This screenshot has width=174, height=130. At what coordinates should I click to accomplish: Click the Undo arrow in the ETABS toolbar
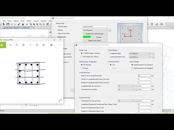point(12,24)
